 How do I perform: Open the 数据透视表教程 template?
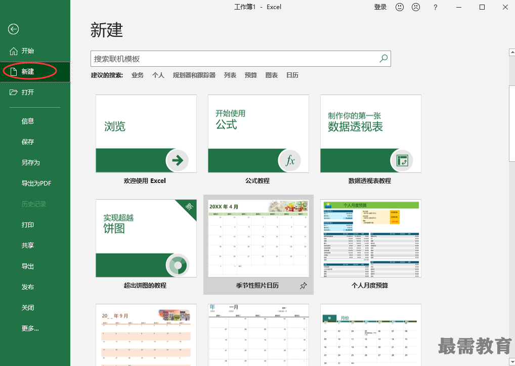(x=371, y=133)
